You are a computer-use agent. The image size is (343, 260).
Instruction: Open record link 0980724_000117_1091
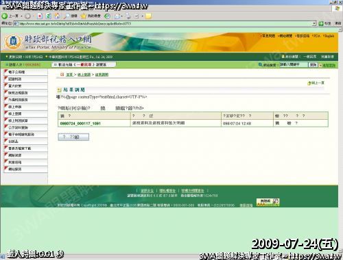[80, 123]
